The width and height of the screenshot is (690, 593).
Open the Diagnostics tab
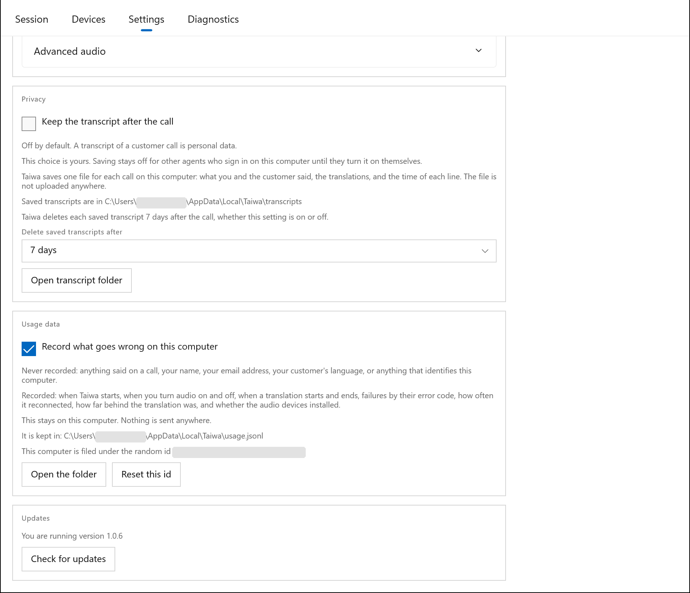[213, 19]
